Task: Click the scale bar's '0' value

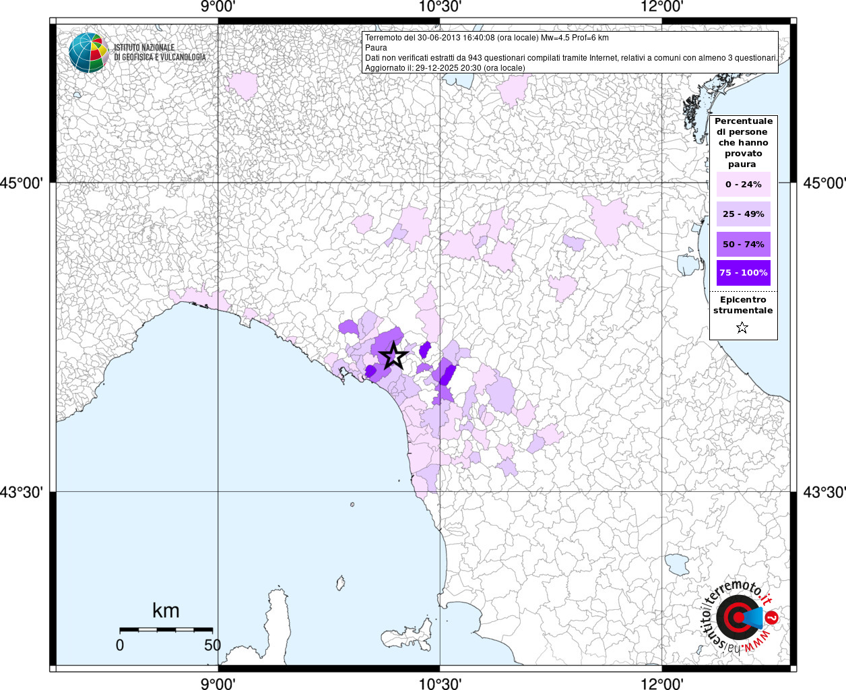Action: (x=120, y=645)
